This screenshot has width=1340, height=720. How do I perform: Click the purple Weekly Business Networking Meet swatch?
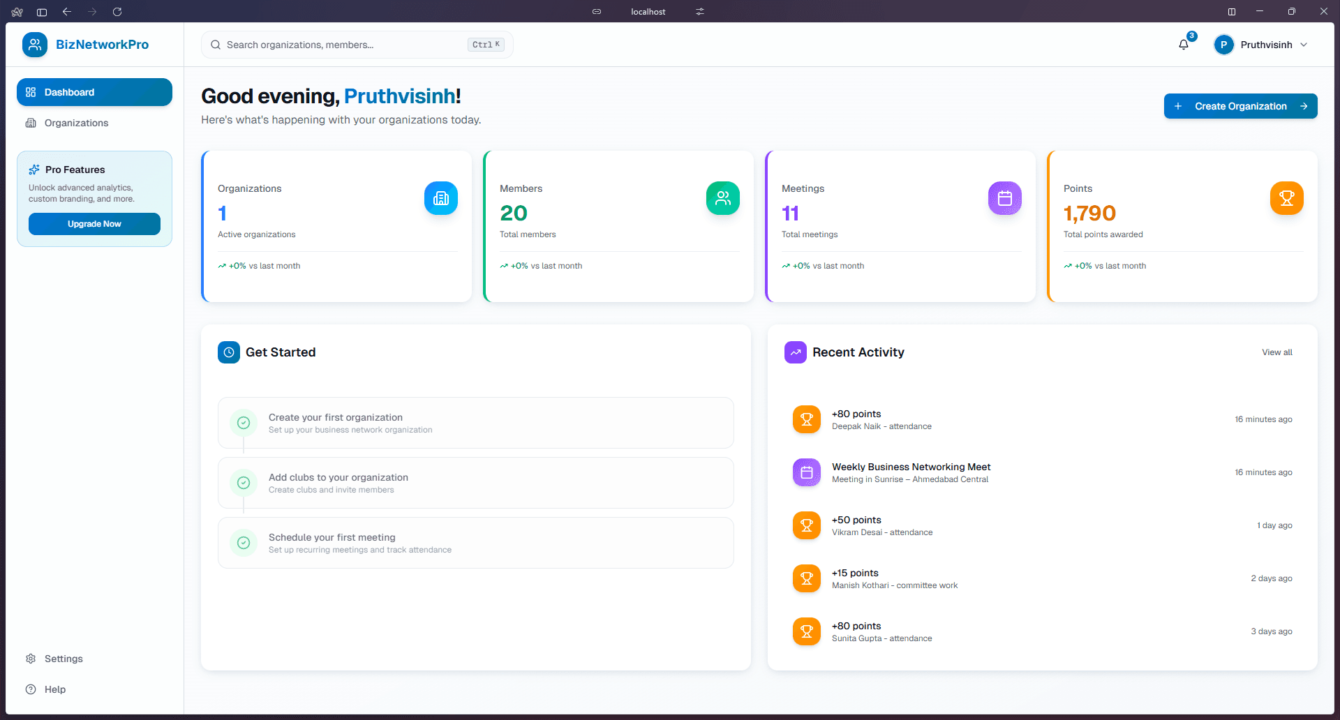pyautogui.click(x=806, y=472)
